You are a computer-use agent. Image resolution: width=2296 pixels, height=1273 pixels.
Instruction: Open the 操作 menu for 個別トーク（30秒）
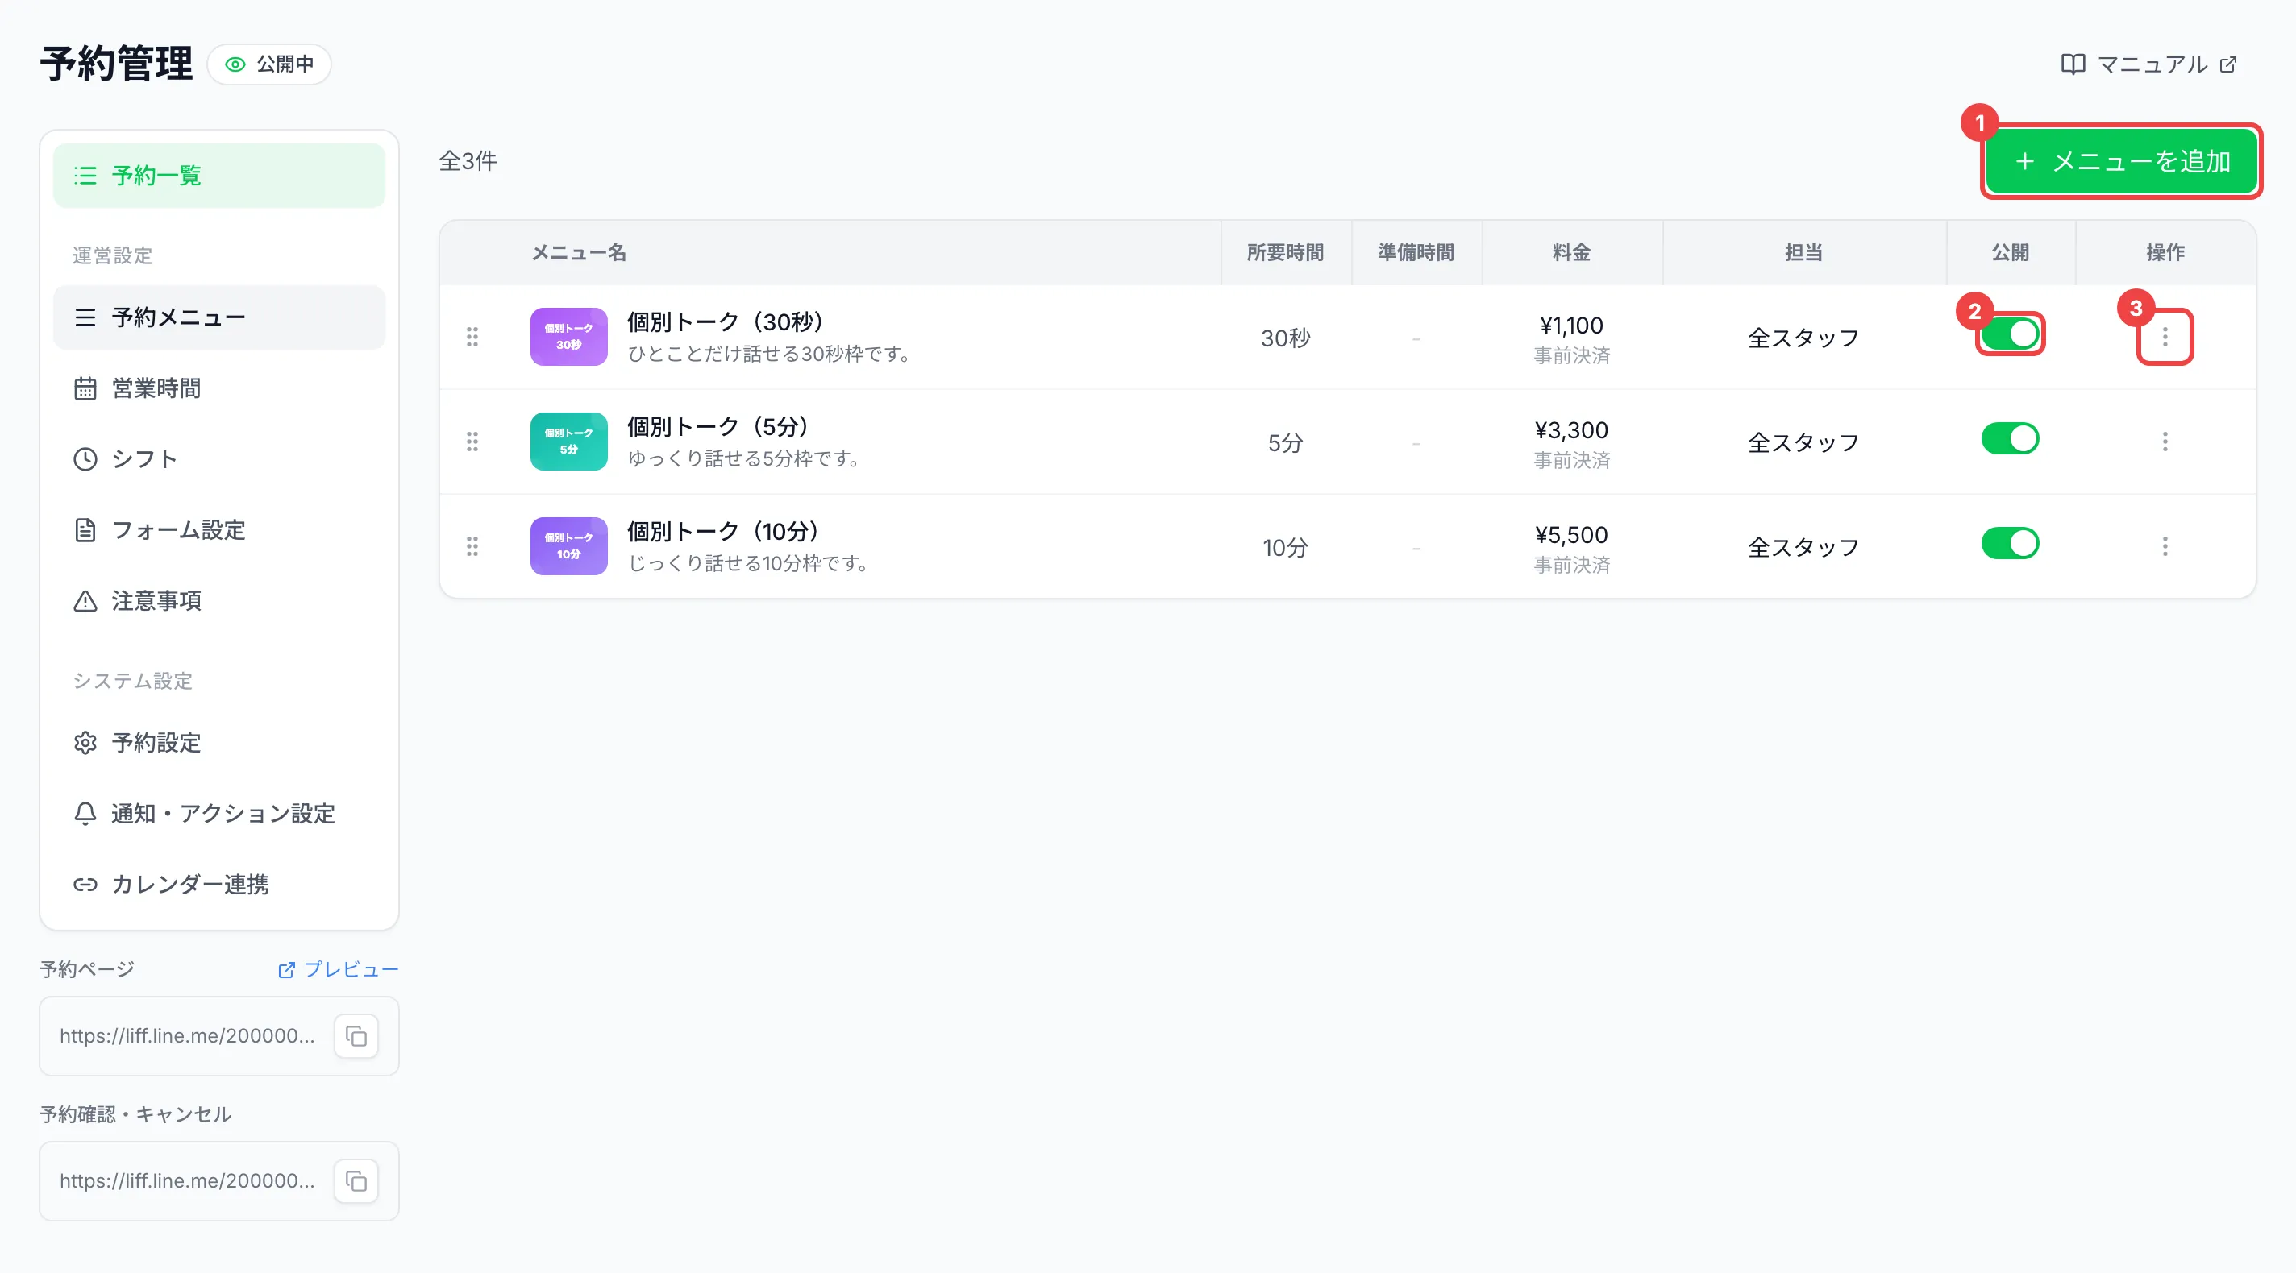pos(2165,337)
